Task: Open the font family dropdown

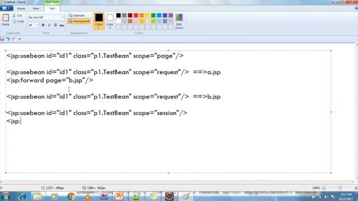Action: pyautogui.click(x=63, y=17)
